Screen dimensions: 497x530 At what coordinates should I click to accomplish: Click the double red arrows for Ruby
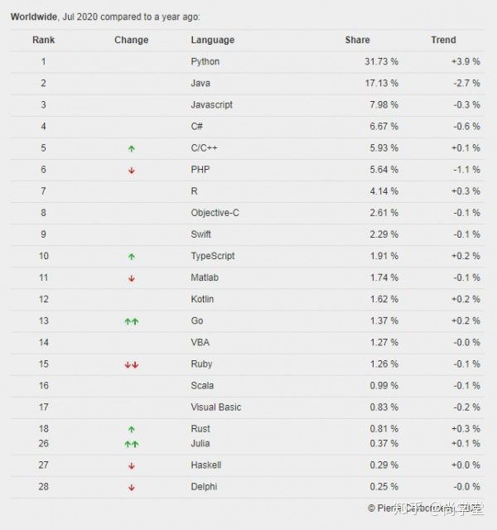pos(132,364)
